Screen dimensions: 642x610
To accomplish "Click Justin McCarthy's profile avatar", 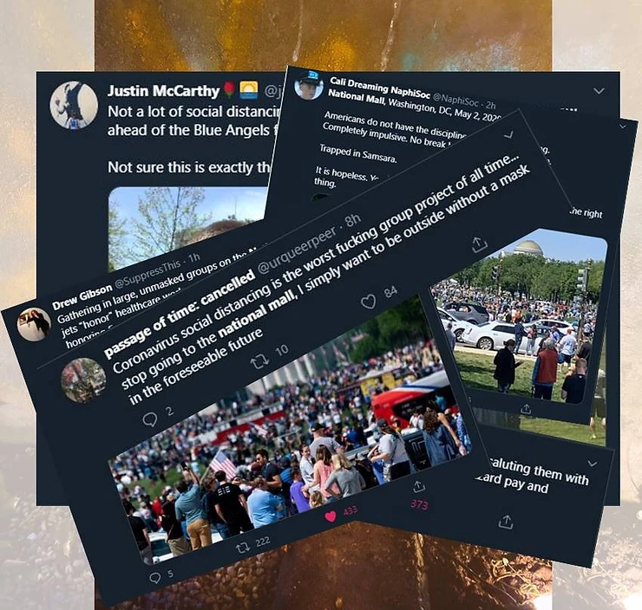I will [x=74, y=105].
